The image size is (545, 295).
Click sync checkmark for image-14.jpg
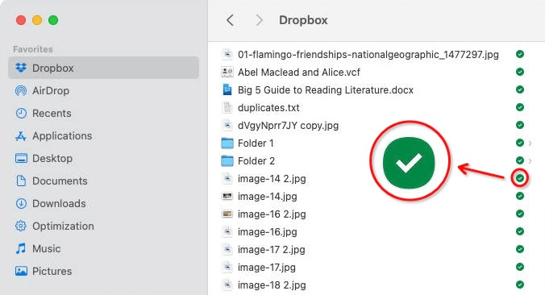(x=520, y=196)
